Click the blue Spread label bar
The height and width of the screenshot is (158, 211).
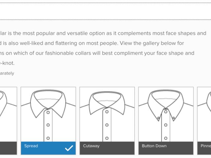point(43,148)
